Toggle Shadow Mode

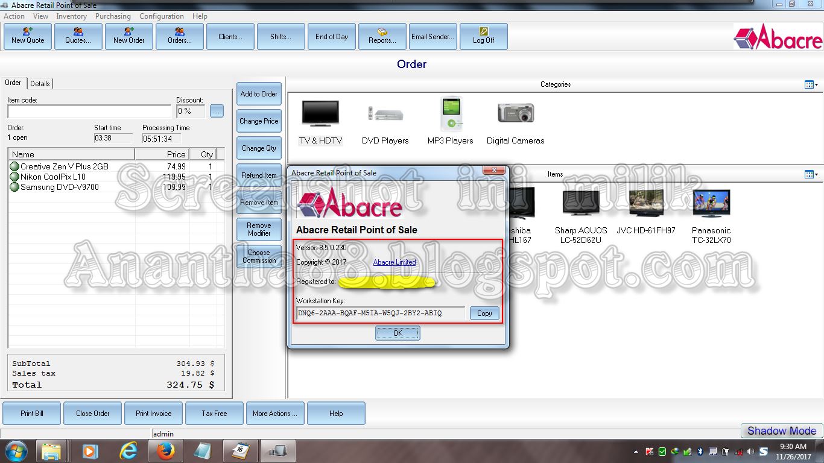tap(782, 430)
